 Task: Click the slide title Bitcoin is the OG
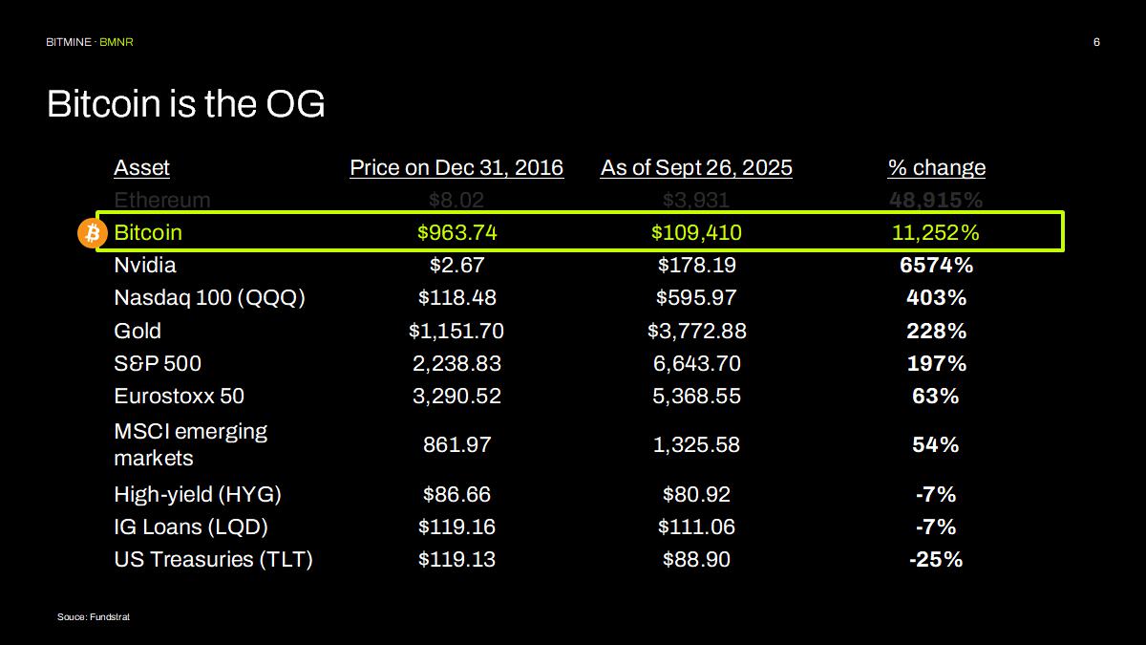(x=186, y=104)
